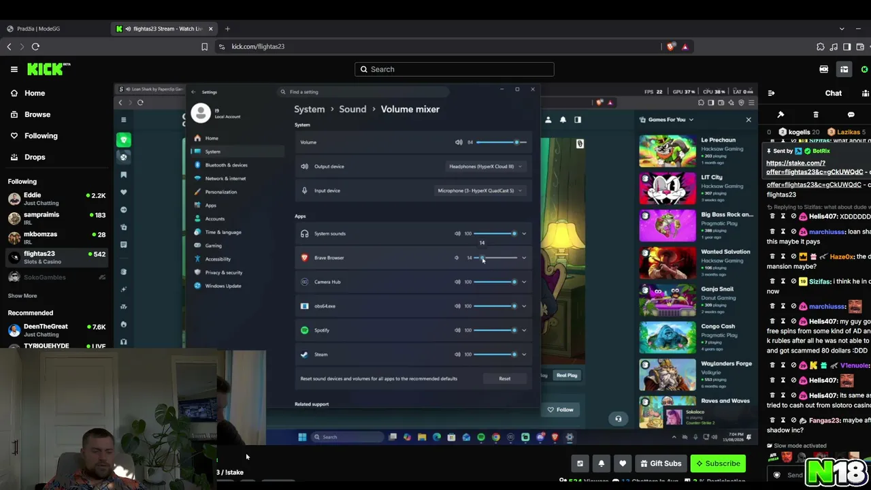Click the back arrow in Settings window
Image resolution: width=871 pixels, height=490 pixels.
pyautogui.click(x=193, y=92)
